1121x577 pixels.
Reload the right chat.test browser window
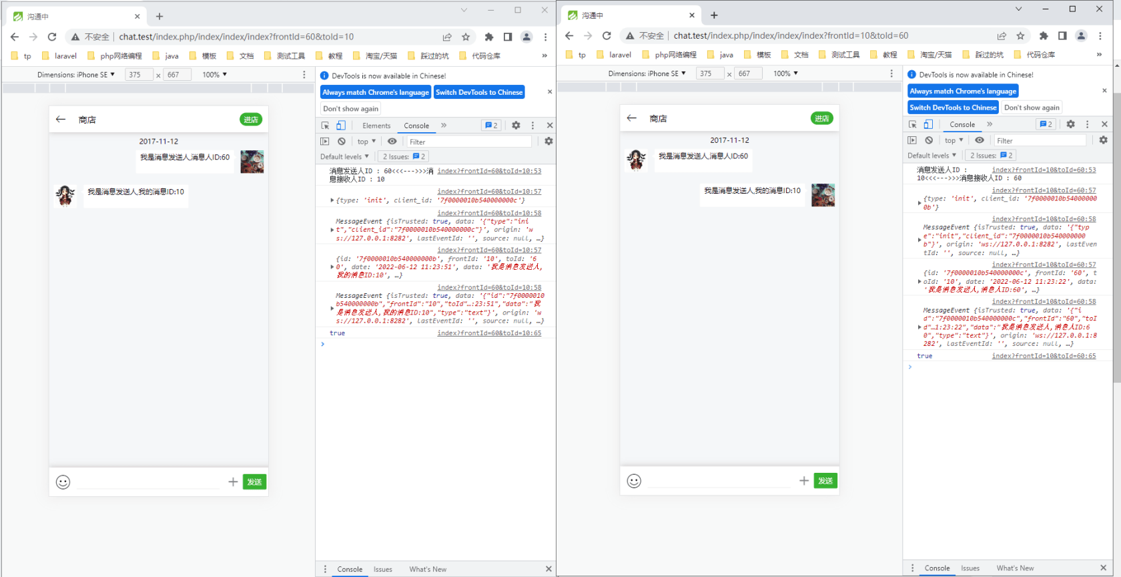point(607,35)
